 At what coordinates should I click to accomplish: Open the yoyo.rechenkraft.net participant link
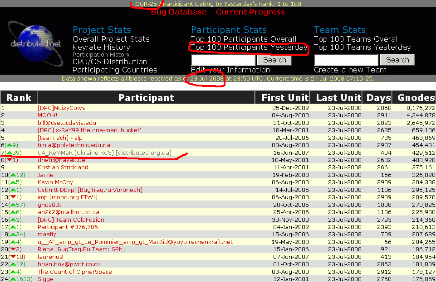click(135, 242)
